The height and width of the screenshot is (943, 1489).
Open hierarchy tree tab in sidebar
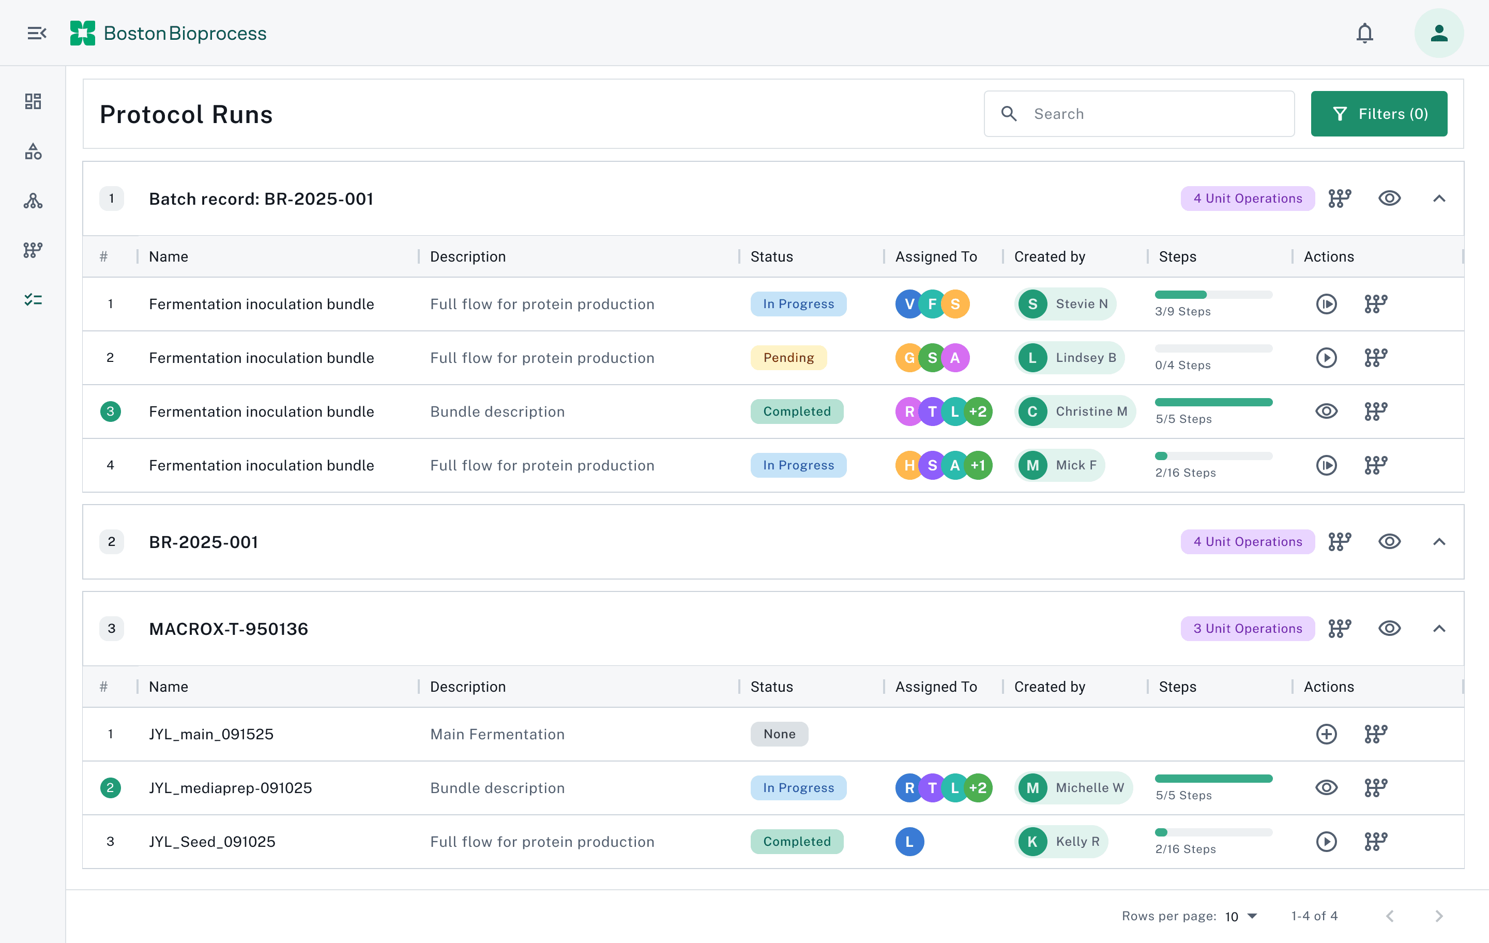click(x=33, y=201)
